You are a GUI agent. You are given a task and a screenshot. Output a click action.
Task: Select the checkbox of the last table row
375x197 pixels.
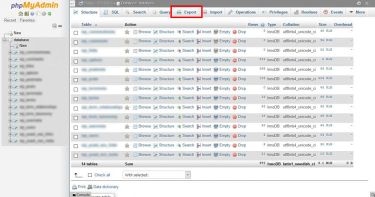[x=75, y=155]
